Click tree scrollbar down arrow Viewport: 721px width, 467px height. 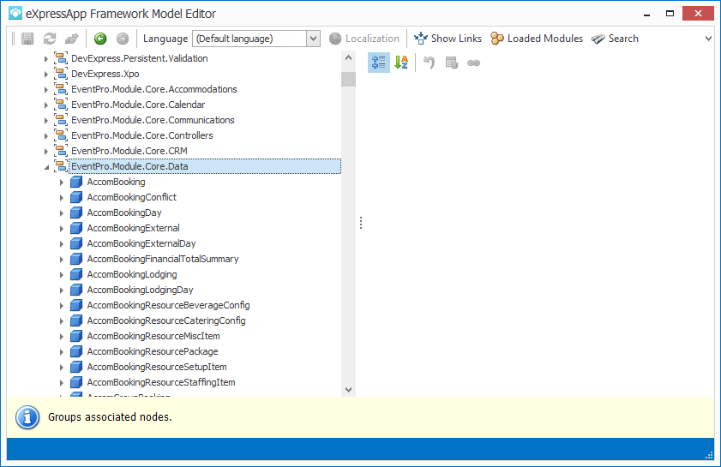(349, 390)
